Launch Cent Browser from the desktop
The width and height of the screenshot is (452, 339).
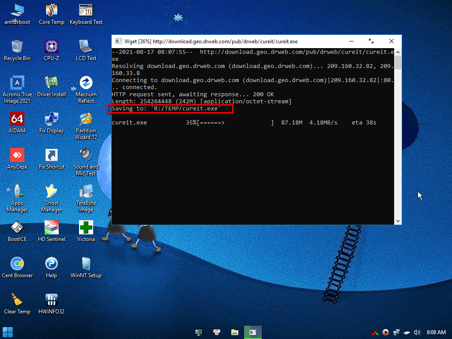click(x=17, y=268)
